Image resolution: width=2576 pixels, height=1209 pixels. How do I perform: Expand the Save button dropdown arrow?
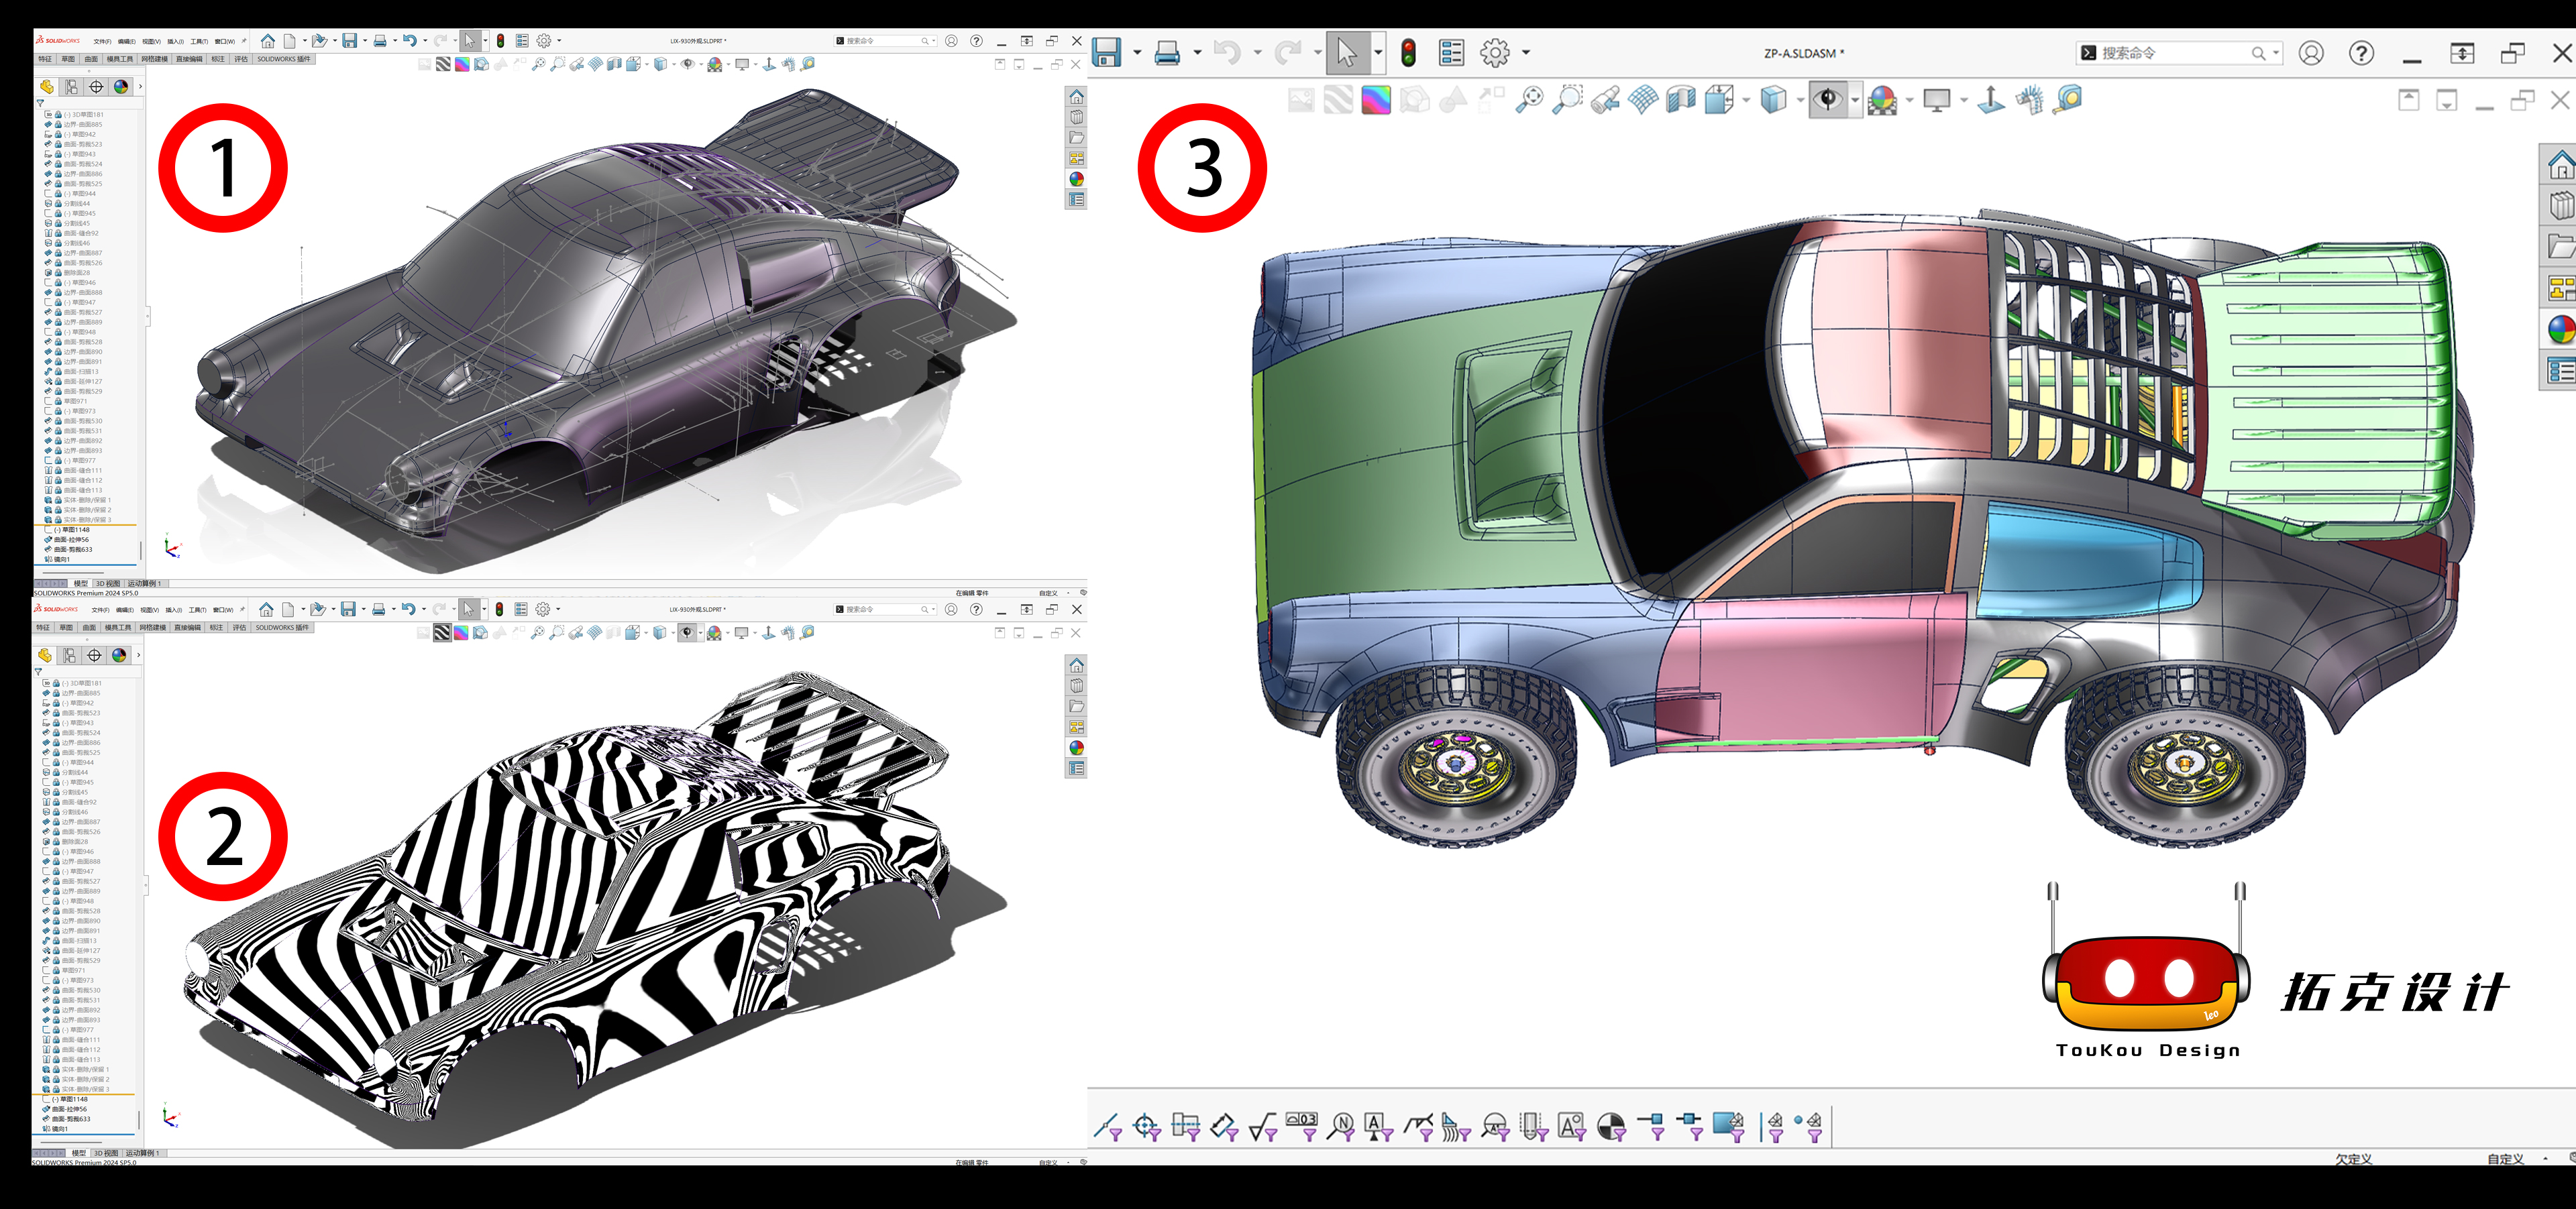coord(1137,52)
